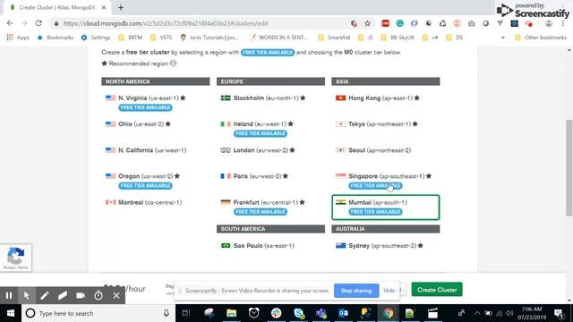
Task: Go back with the browser back arrow
Action: click(10, 23)
